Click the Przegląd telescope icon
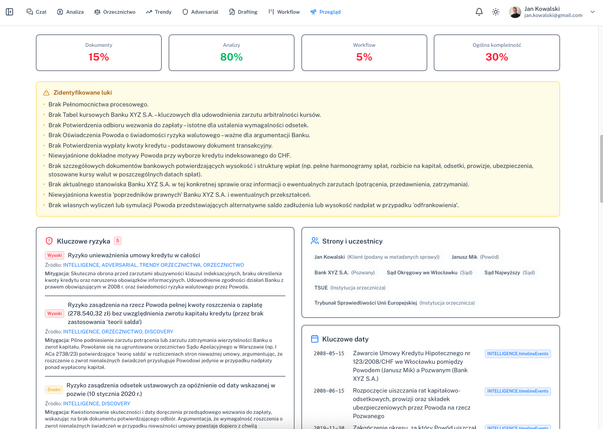 click(313, 12)
